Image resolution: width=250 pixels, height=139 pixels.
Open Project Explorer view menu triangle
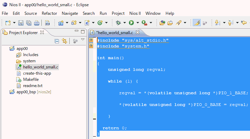tap(83, 40)
